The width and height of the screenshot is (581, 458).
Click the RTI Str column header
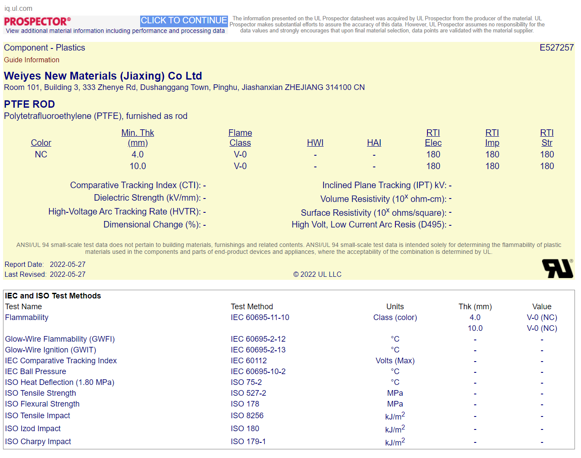coord(547,138)
